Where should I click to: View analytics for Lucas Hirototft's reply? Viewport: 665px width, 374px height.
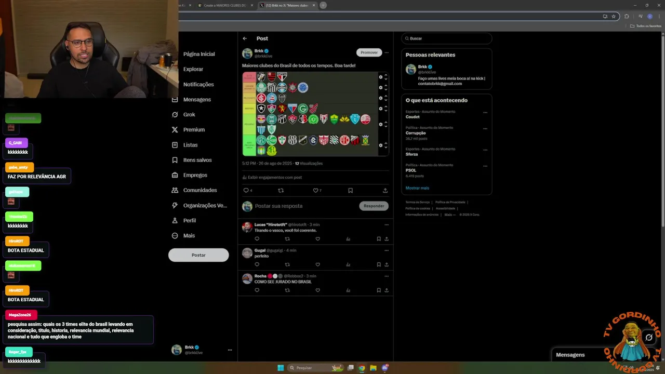click(x=348, y=239)
